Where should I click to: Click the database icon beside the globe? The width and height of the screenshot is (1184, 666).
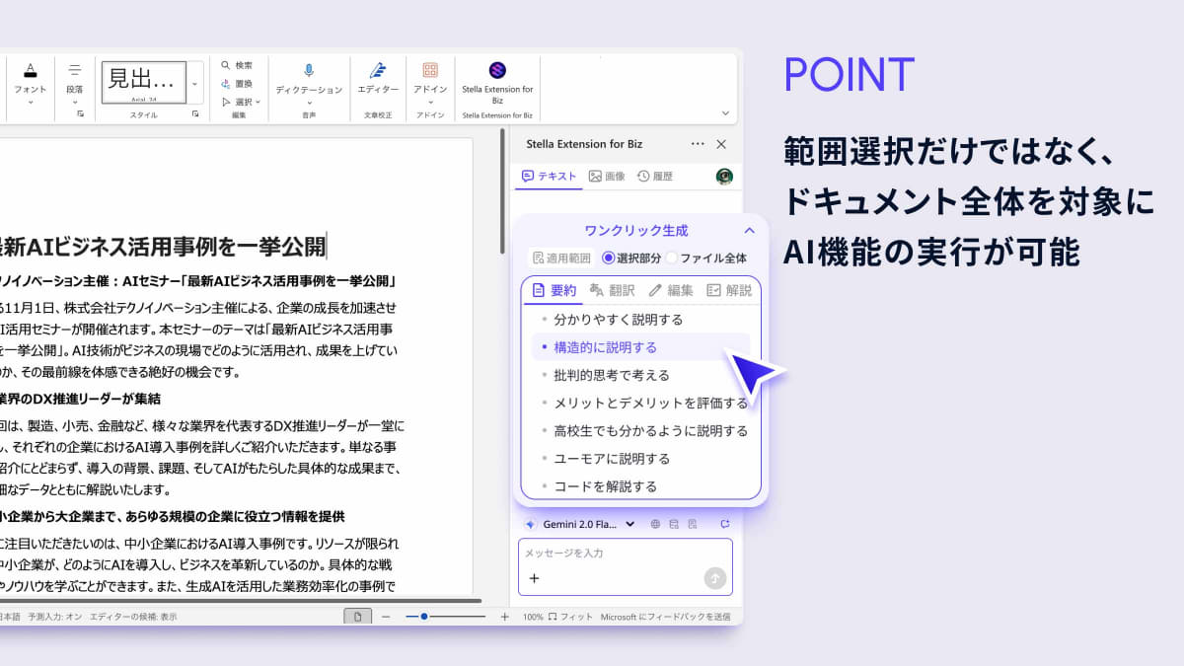[x=674, y=524]
